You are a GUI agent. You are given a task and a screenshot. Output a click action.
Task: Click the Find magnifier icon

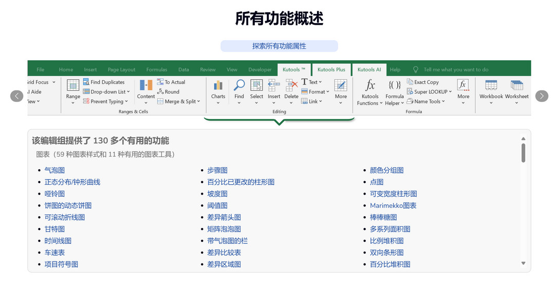tap(239, 85)
